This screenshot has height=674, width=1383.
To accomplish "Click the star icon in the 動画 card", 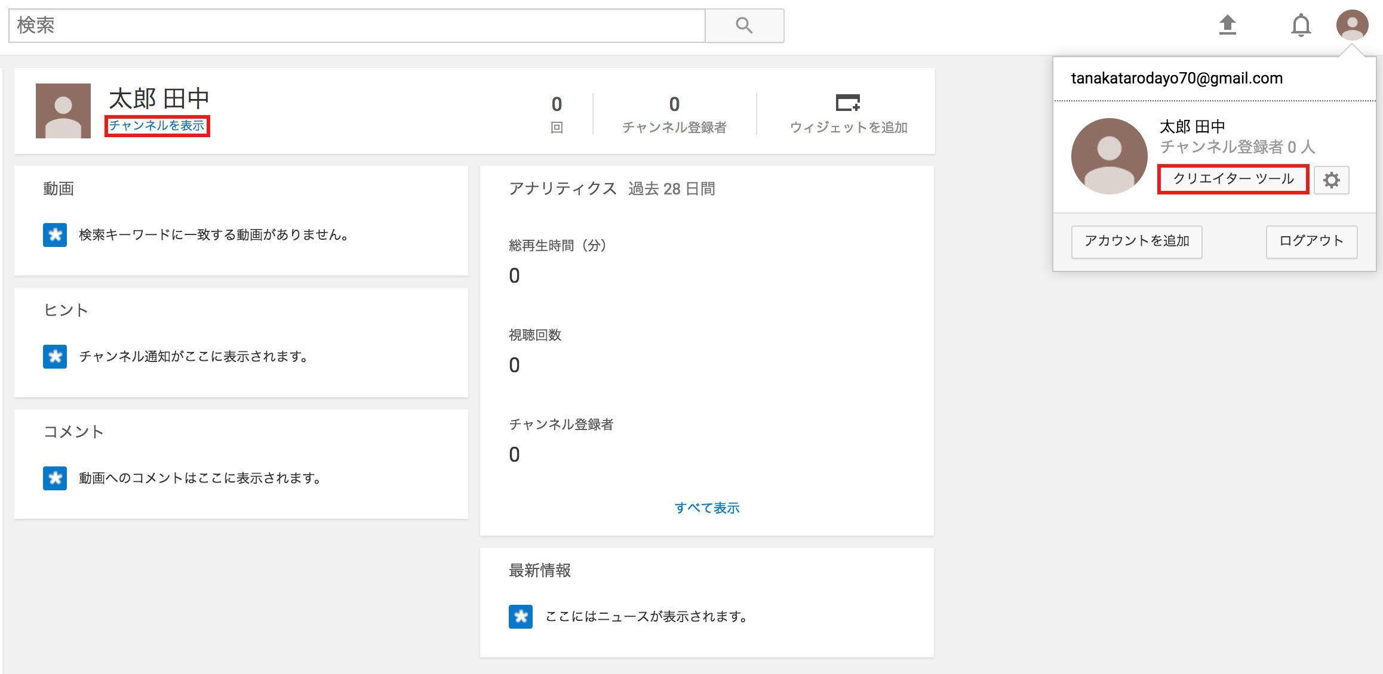I will pyautogui.click(x=55, y=235).
